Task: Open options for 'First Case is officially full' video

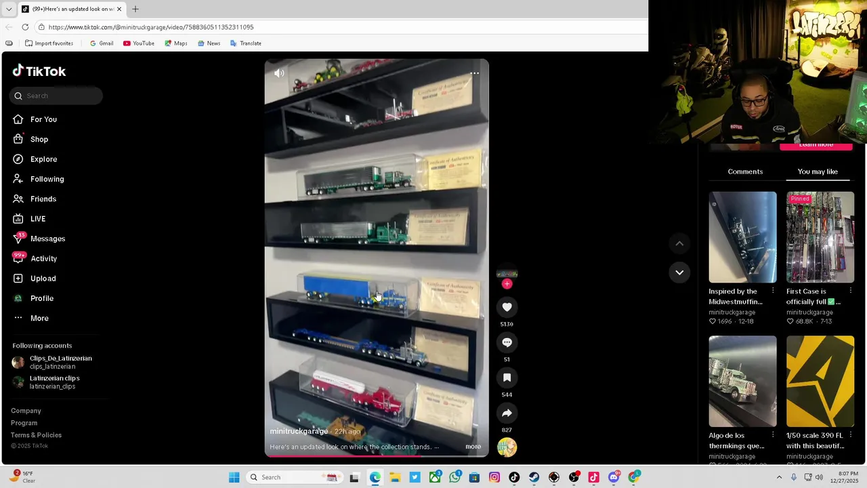Action: (851, 291)
